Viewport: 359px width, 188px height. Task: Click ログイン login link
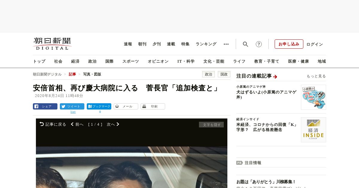coord(315,44)
